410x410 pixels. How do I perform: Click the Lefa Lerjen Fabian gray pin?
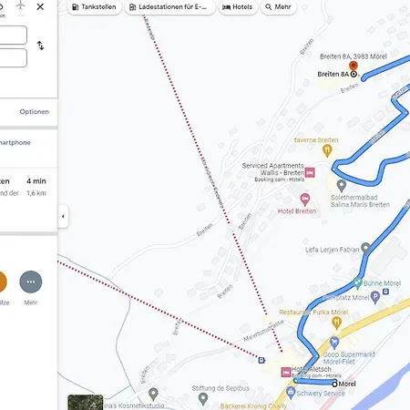(x=365, y=249)
